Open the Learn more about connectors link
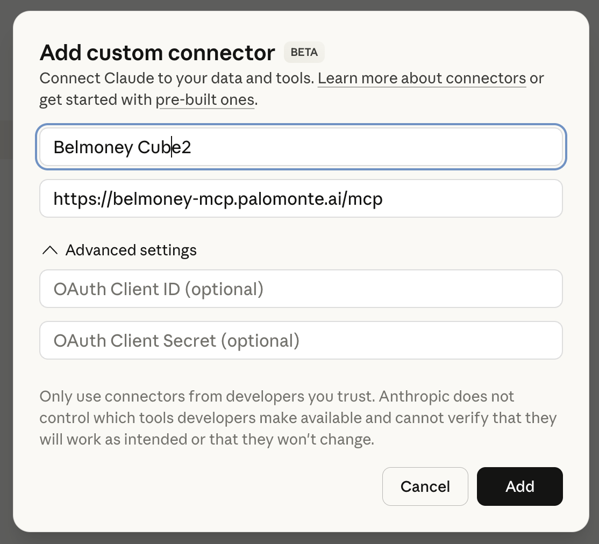Viewport: 599px width, 544px height. (x=422, y=78)
